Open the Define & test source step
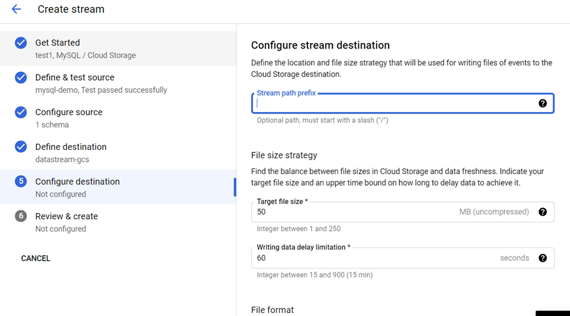This screenshot has height=316, width=570. pos(75,78)
